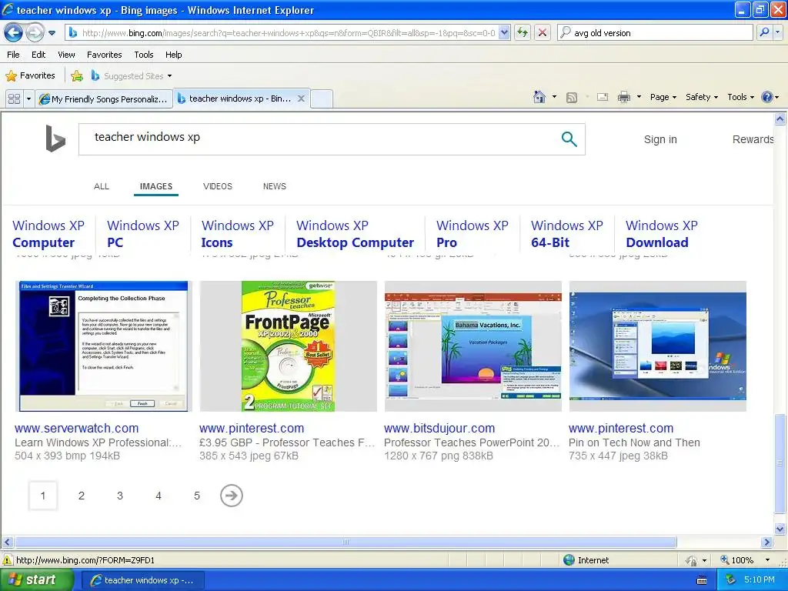Open the Help menu
Screen dimensions: 788x591
[x=173, y=55]
